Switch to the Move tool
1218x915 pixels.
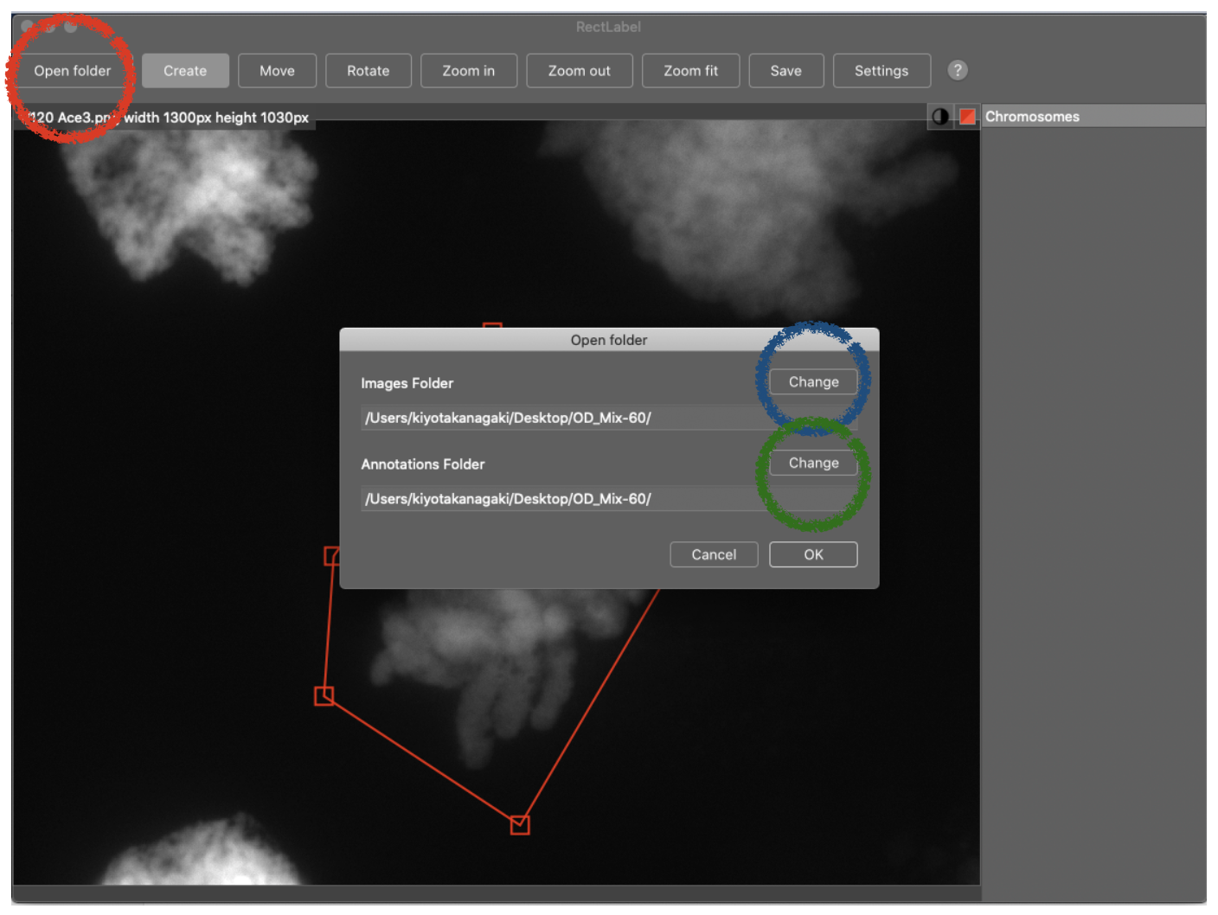pos(277,71)
